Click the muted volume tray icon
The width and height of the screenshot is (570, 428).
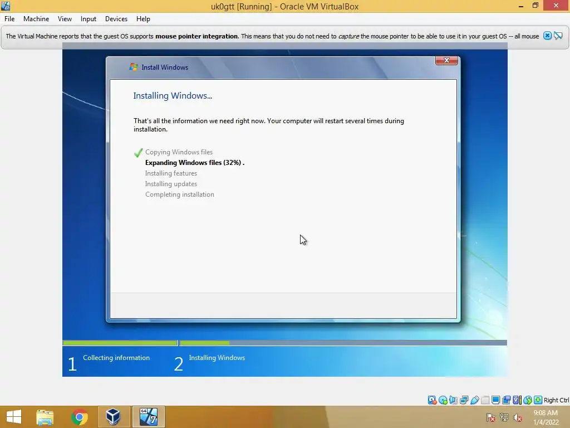[518, 417]
